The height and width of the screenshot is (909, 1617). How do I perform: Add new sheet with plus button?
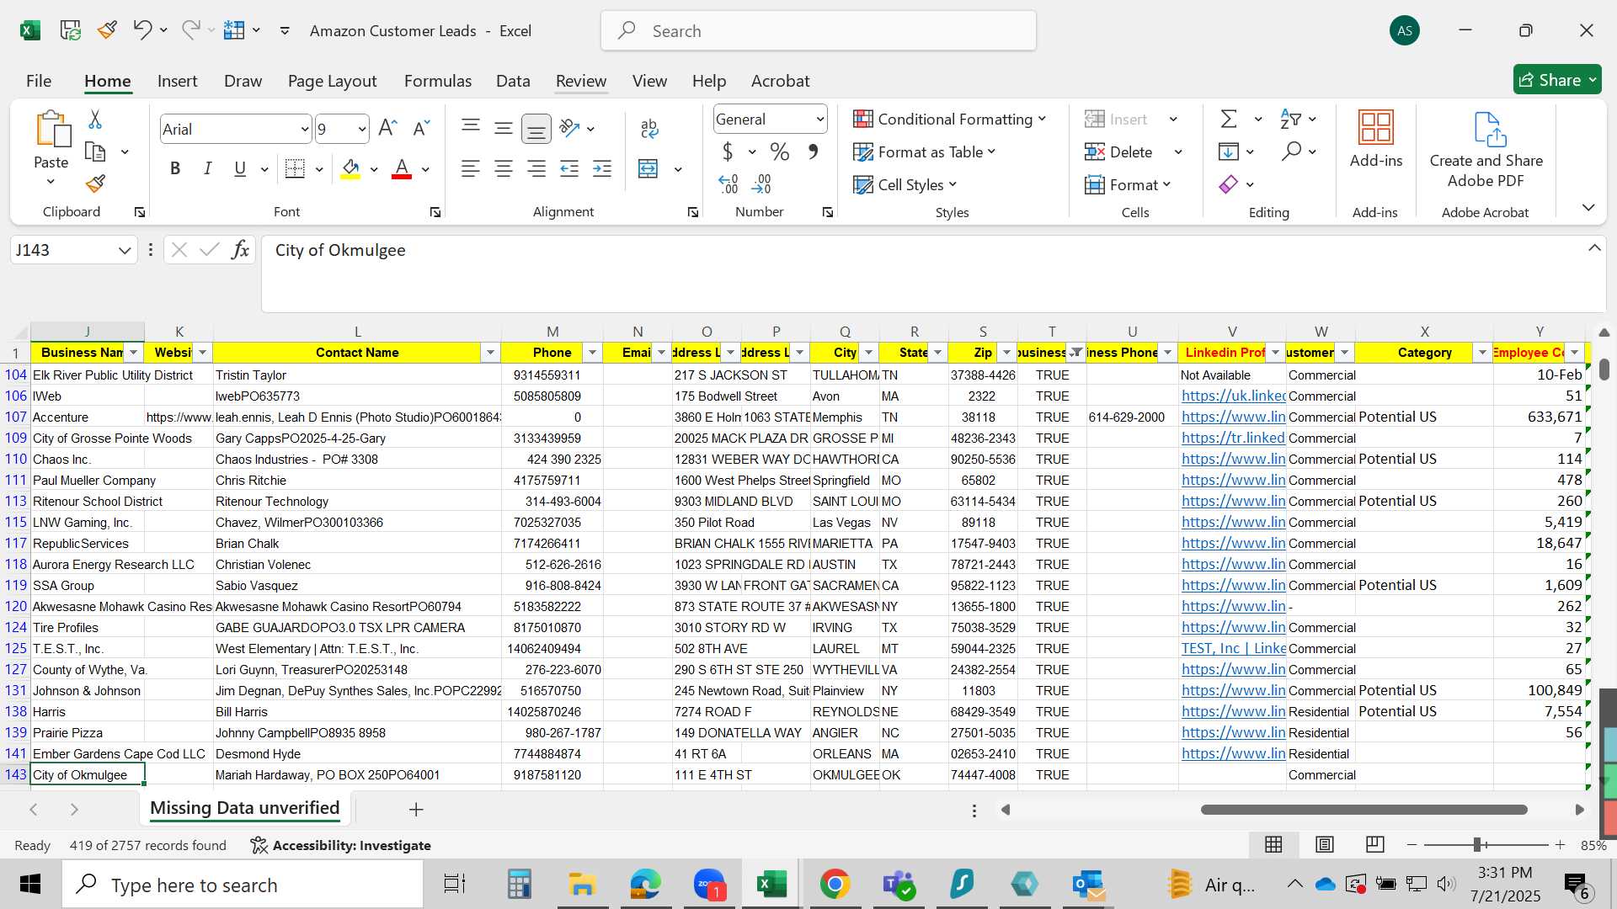416,810
